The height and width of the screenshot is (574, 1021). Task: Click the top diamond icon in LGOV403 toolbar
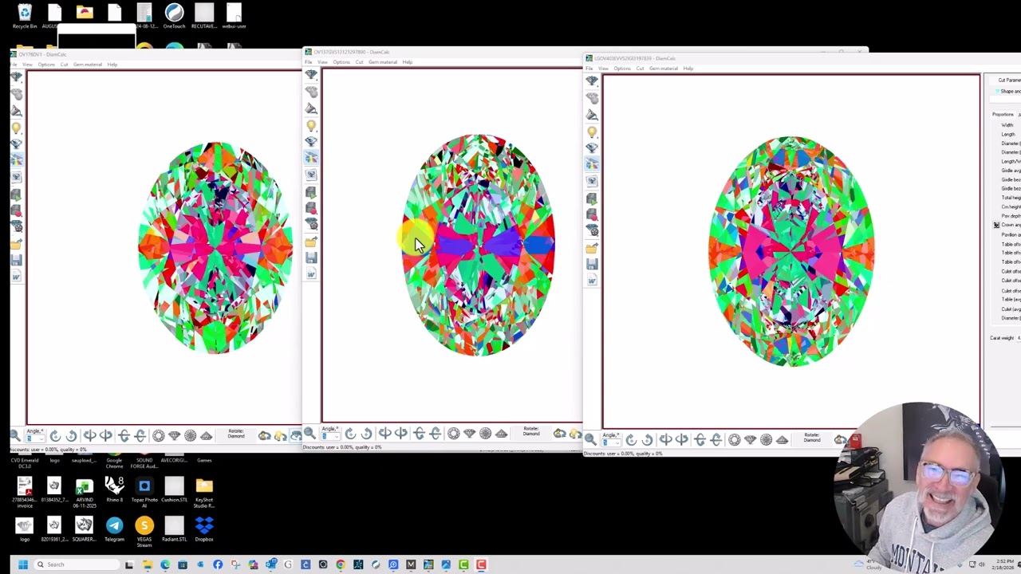tap(592, 81)
